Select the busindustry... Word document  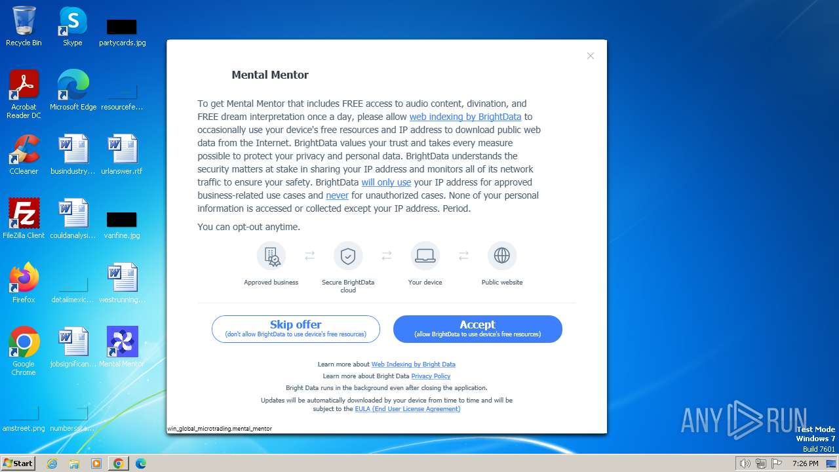tap(73, 155)
